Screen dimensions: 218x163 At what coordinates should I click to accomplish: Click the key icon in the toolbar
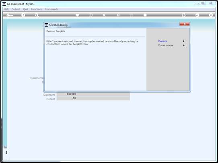[x=10, y=15]
